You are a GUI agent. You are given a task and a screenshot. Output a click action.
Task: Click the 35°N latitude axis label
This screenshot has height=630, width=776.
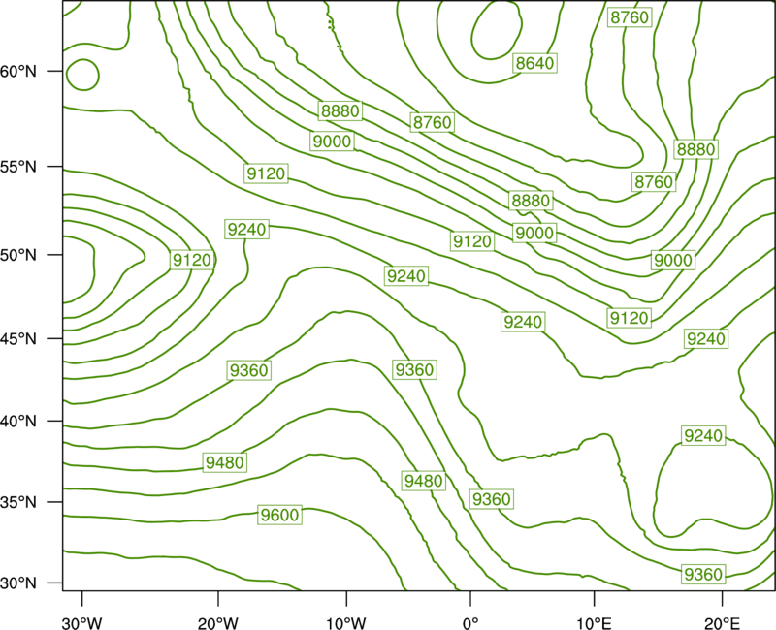(18, 503)
